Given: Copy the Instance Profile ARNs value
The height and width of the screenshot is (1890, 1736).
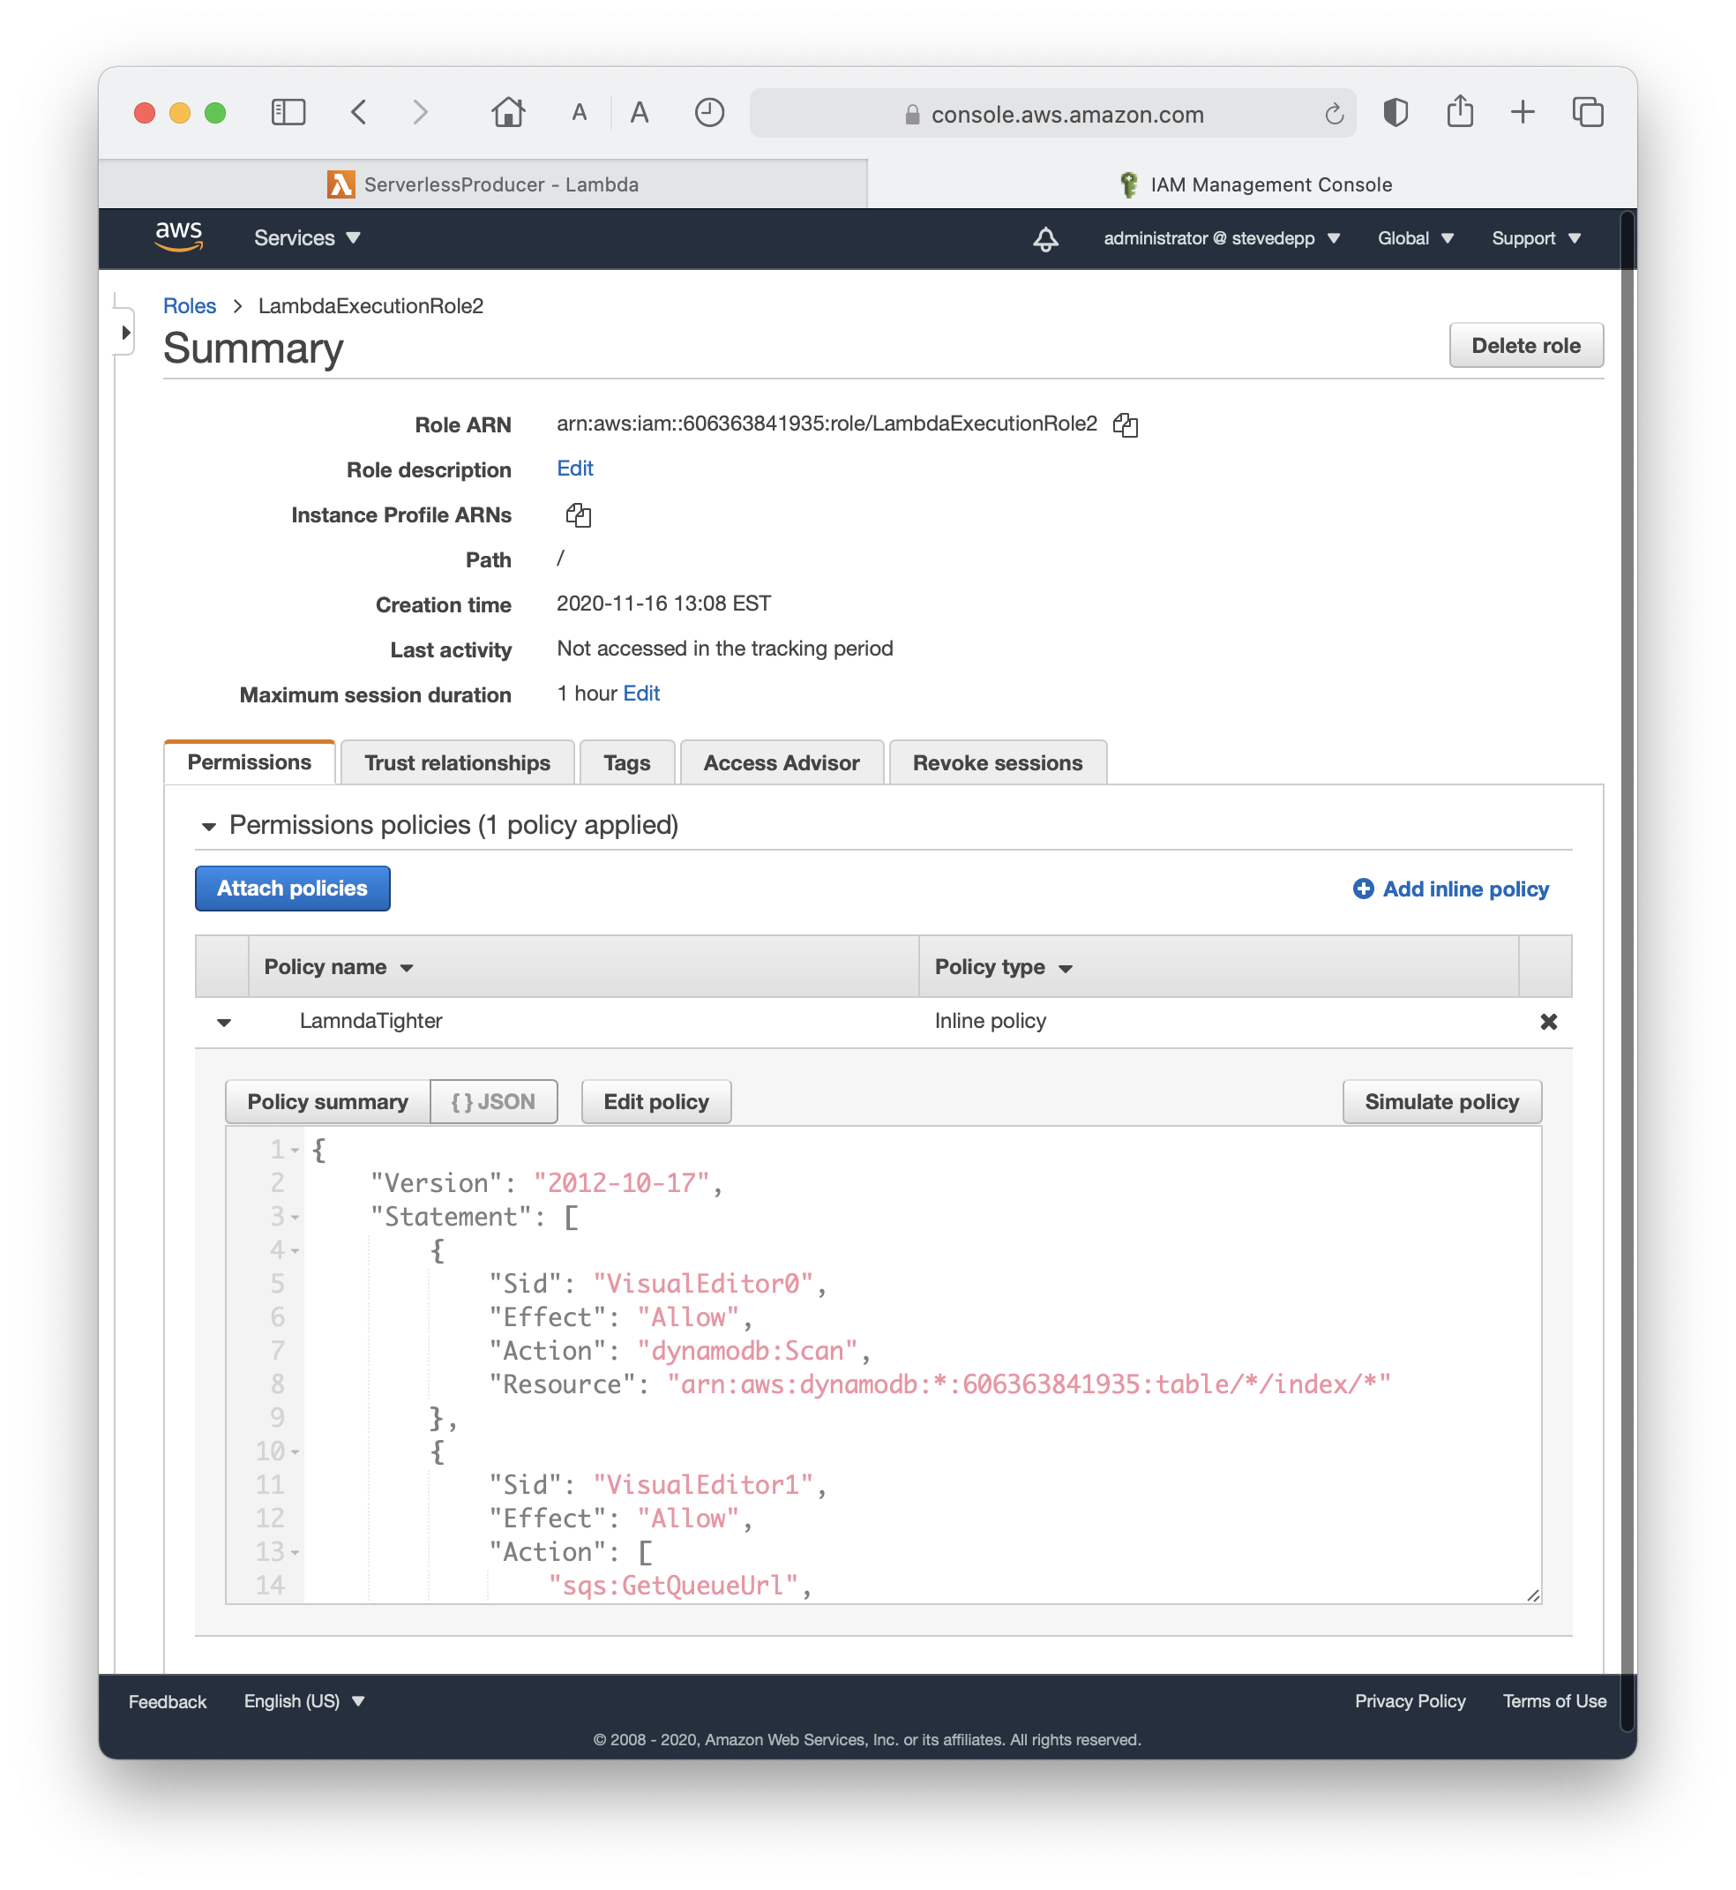Looking at the screenshot, I should coord(580,514).
